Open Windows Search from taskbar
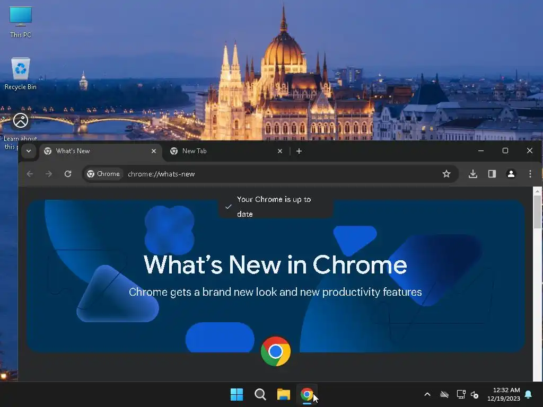Image resolution: width=543 pixels, height=407 pixels. click(260, 394)
